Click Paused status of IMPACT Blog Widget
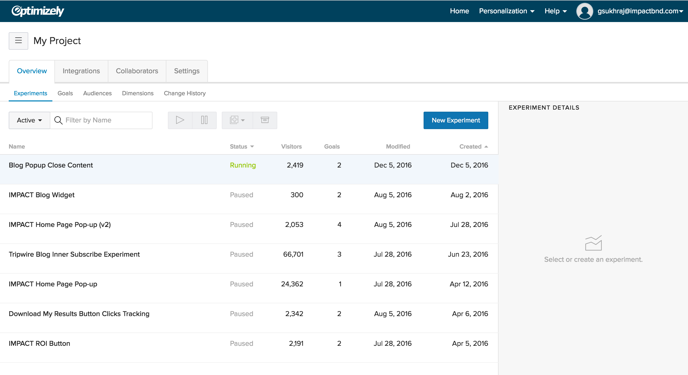This screenshot has width=688, height=375. tap(241, 195)
